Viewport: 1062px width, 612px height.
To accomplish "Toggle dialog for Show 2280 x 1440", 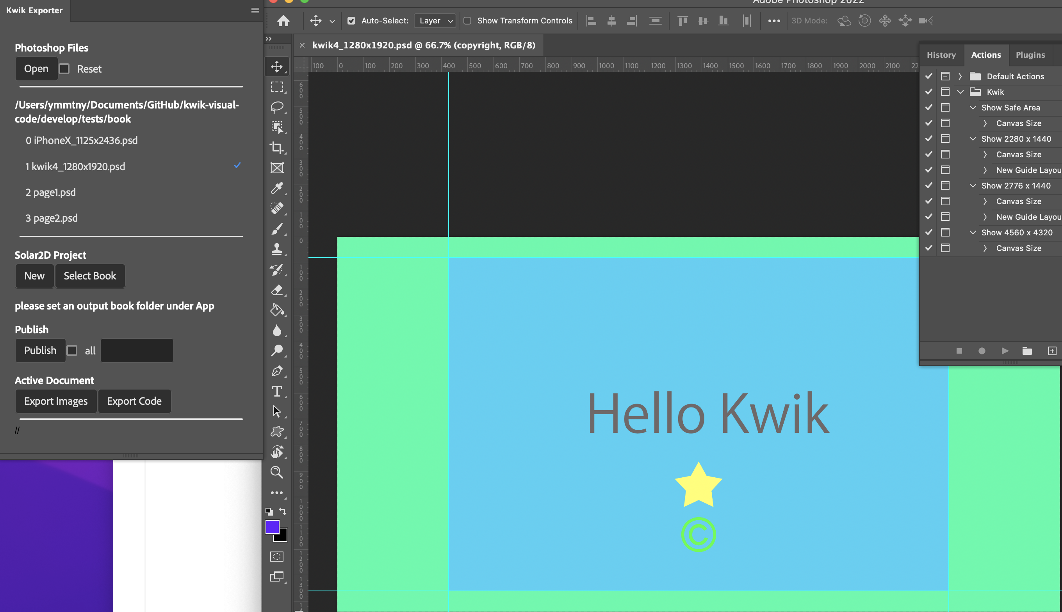I will (x=945, y=138).
